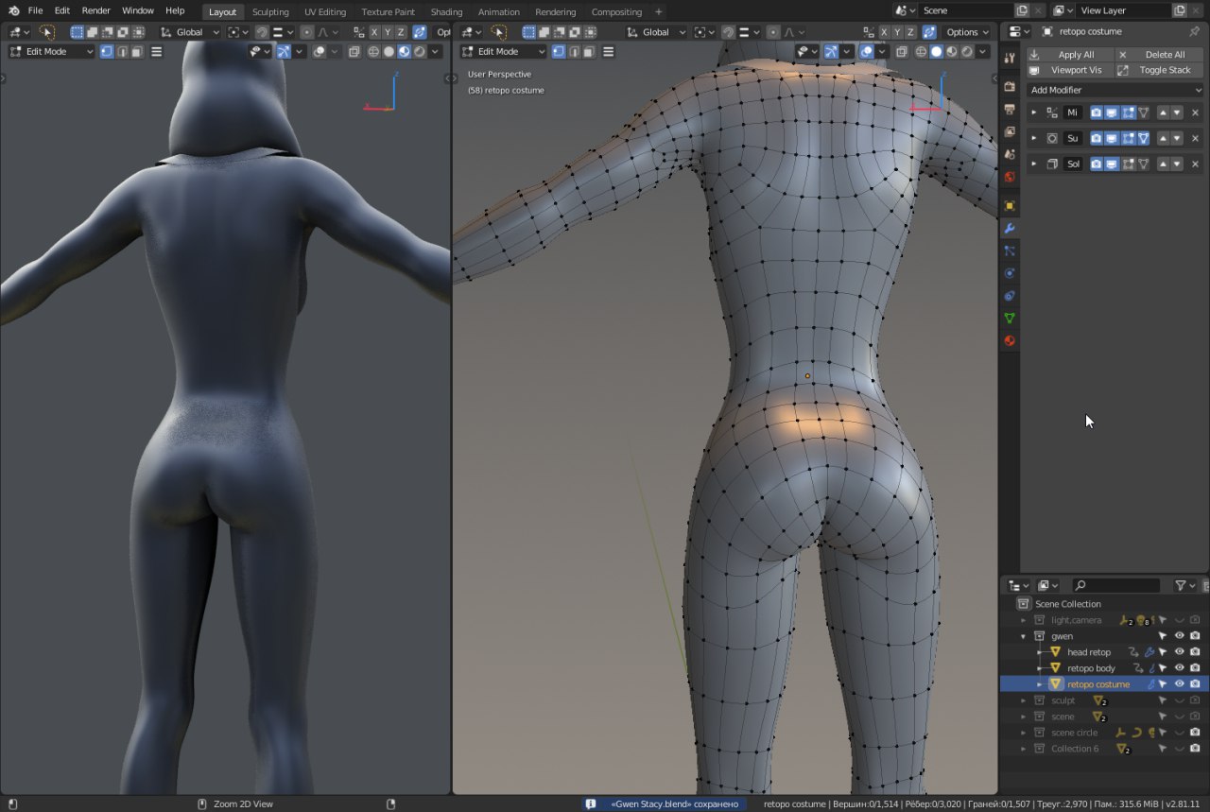Disable retopo costume in renders camera icon
This screenshot has height=812, width=1210.
coord(1195,684)
